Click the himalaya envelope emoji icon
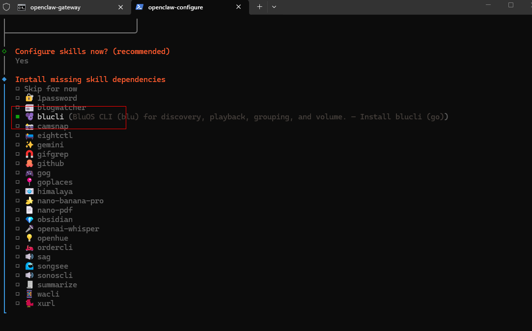The image size is (532, 331). click(29, 191)
